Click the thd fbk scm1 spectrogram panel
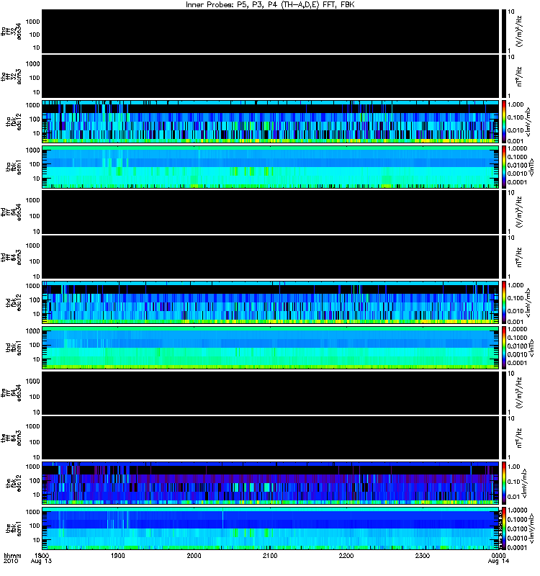The height and width of the screenshot is (576, 540). (271, 348)
